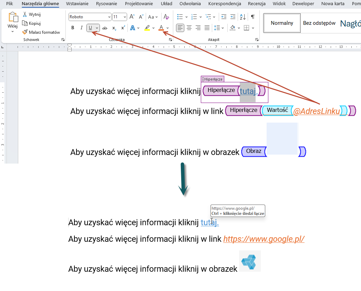Justify paragraph text

207,28
